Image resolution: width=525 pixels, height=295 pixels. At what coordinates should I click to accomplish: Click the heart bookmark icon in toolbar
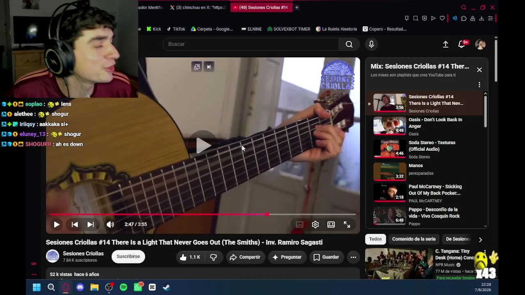click(x=442, y=18)
